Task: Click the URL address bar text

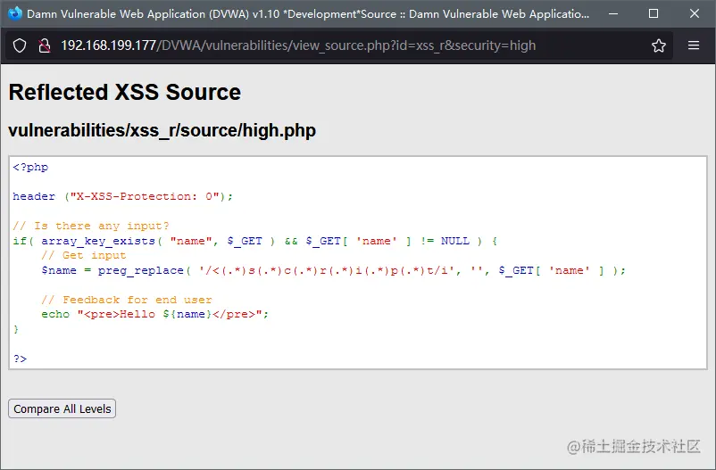Action: click(298, 45)
